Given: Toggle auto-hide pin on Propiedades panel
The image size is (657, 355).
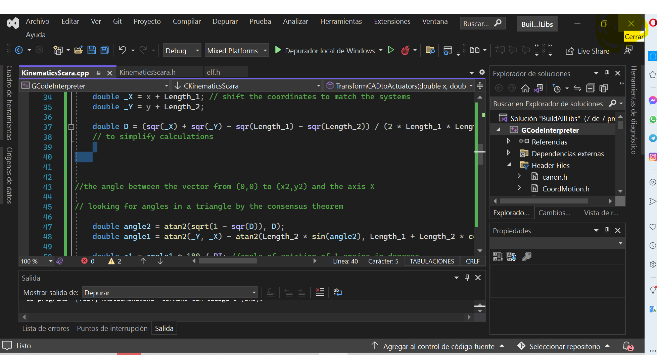Looking at the screenshot, I should 607,230.
